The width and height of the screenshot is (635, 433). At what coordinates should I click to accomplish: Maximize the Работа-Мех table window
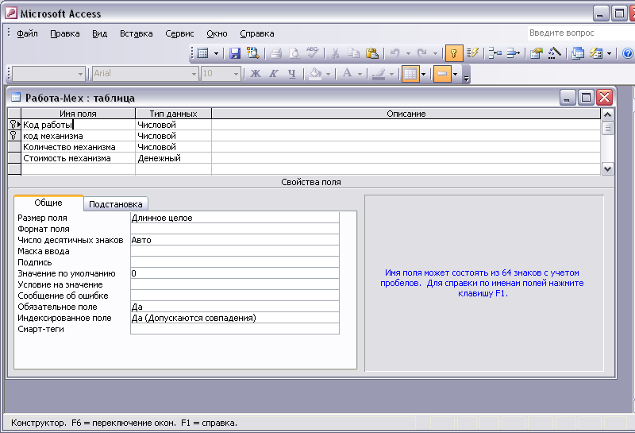pyautogui.click(x=586, y=97)
